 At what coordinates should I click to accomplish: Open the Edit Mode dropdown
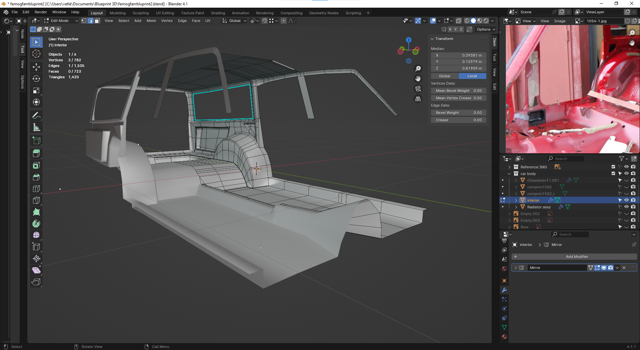pyautogui.click(x=61, y=21)
